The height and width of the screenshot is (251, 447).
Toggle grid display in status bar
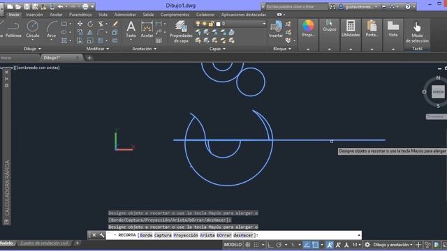pos(248,245)
